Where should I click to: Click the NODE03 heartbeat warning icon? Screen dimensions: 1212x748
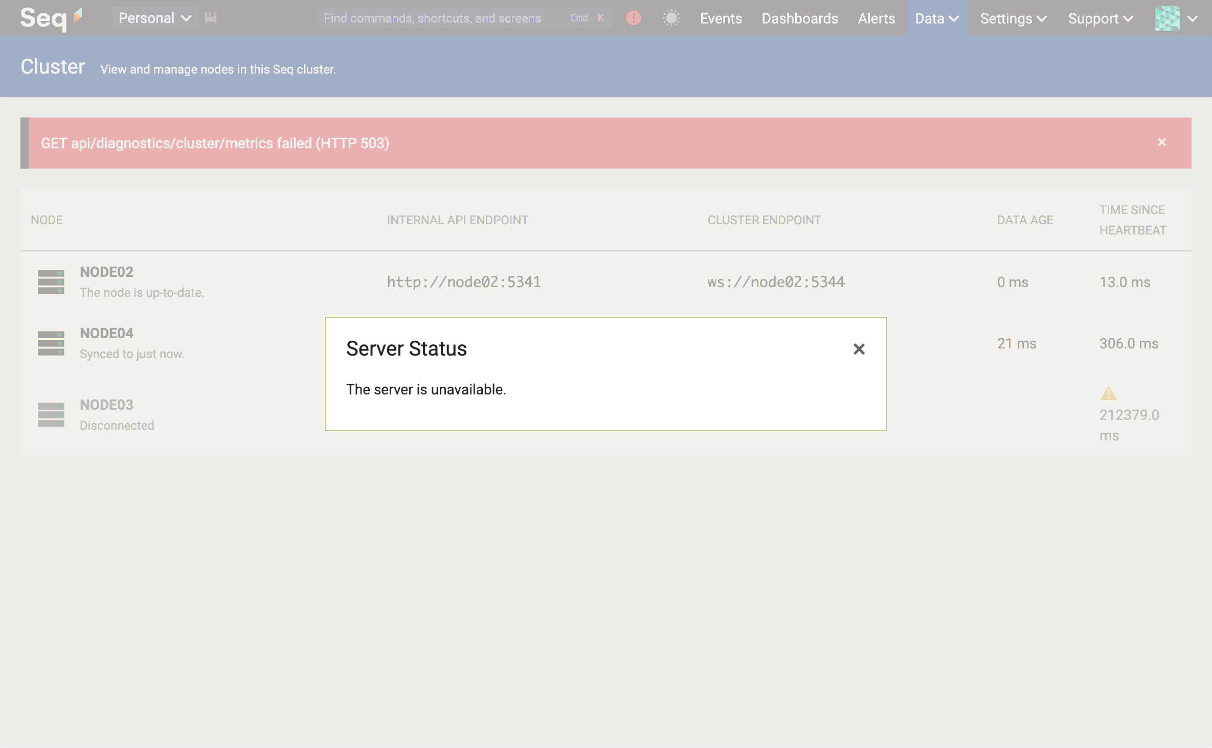(1108, 393)
